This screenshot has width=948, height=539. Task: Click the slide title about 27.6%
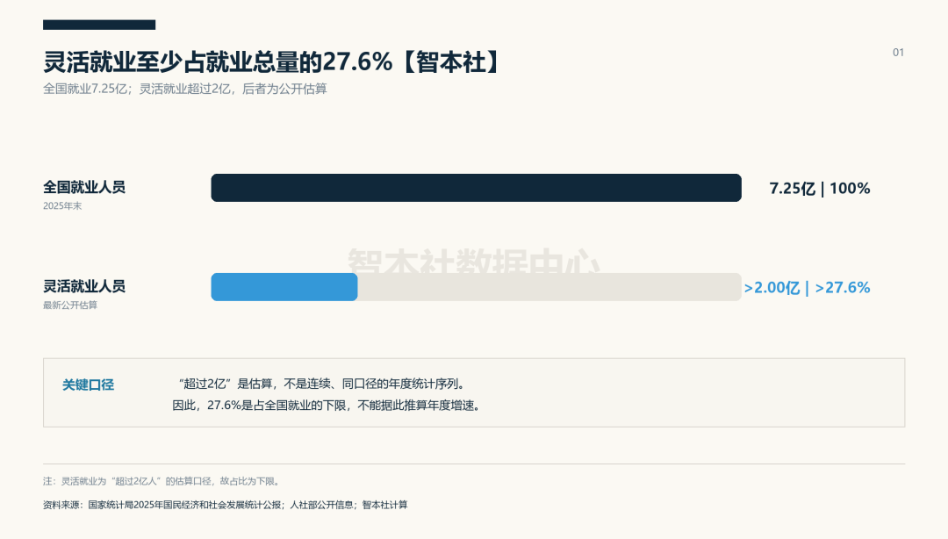click(272, 62)
